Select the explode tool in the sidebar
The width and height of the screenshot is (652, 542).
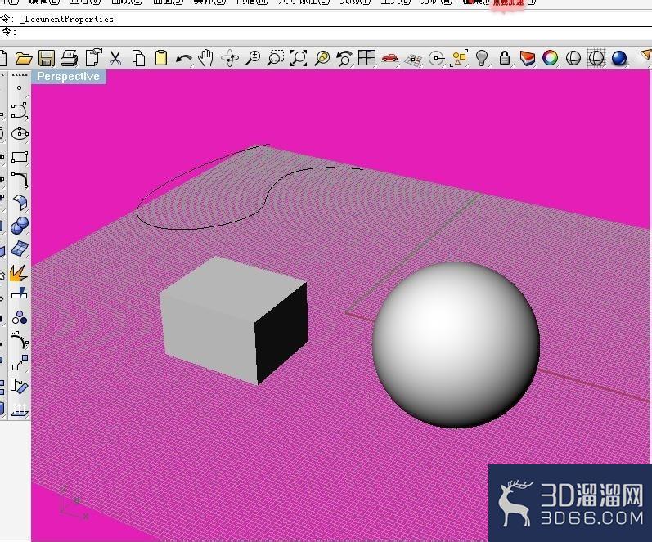[x=19, y=273]
